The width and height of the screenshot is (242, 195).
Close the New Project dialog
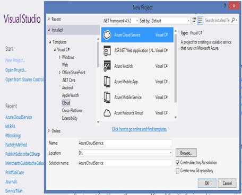[234, 6]
